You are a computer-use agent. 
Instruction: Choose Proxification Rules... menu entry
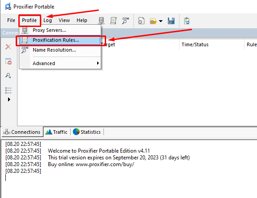point(60,40)
